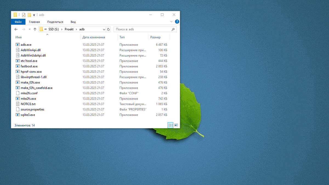Expand SSD (S:) breadcrumb arrow
The image size is (329, 185).
click(62, 29)
